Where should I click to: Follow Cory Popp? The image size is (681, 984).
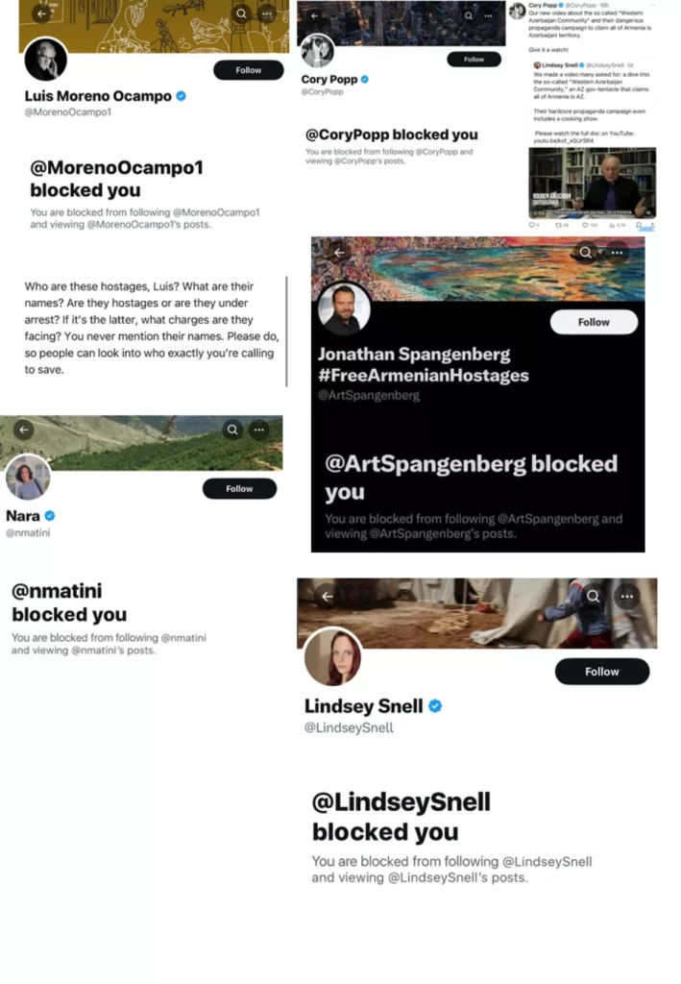click(474, 60)
